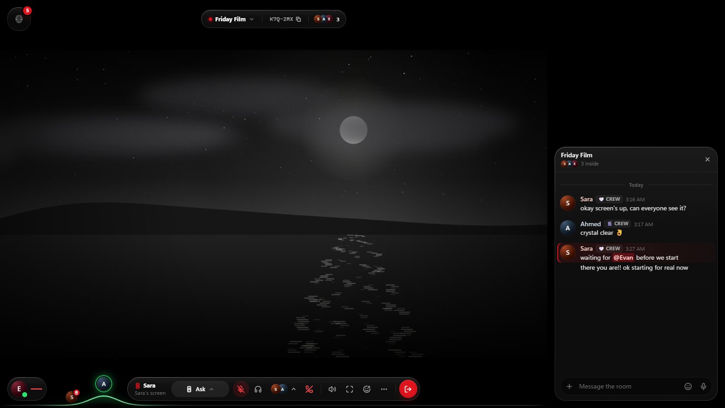Image resolution: width=725 pixels, height=408 pixels.
Task: Start a voice message with the chat microphone
Action: [x=703, y=387]
